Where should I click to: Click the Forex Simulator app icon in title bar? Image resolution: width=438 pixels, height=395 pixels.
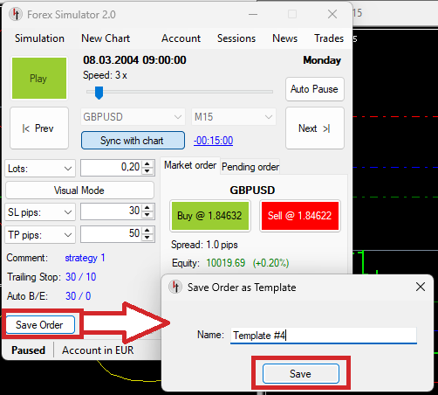16,14
